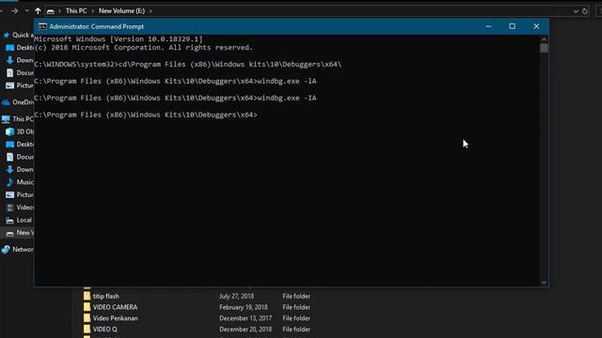Click the Forward arrow in File Explorer
This screenshot has height=338, width=602.
point(15,10)
